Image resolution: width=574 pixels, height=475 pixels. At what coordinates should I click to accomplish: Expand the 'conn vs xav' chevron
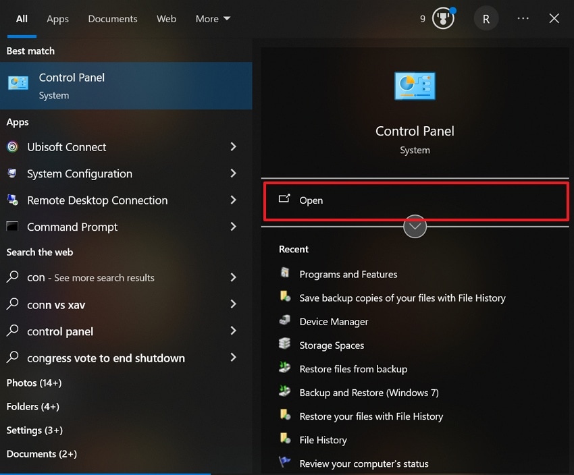[x=233, y=304]
